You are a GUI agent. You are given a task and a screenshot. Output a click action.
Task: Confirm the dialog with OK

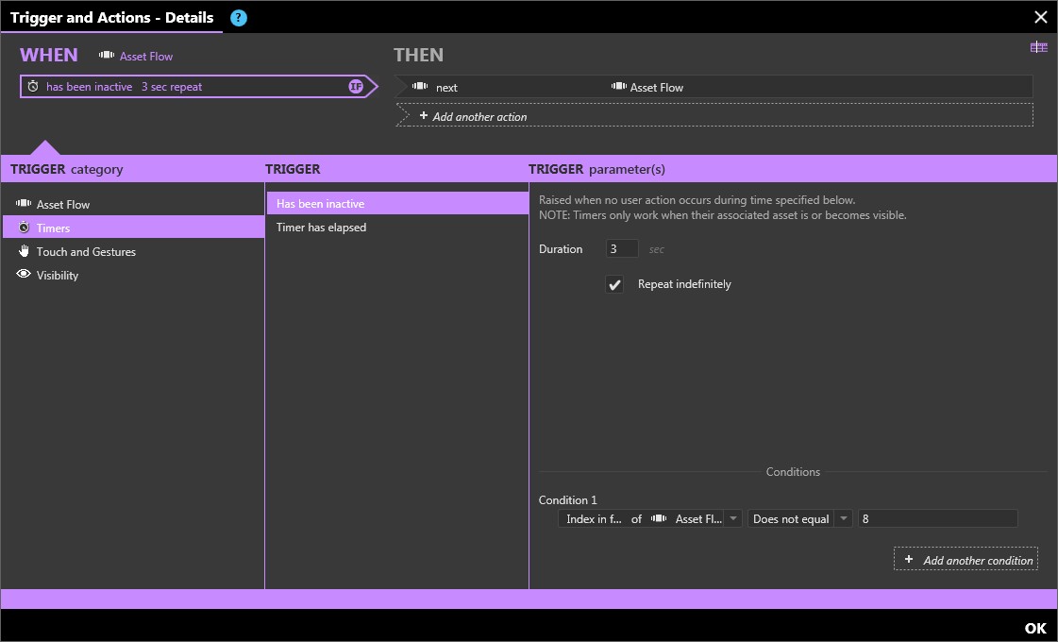pyautogui.click(x=1034, y=627)
